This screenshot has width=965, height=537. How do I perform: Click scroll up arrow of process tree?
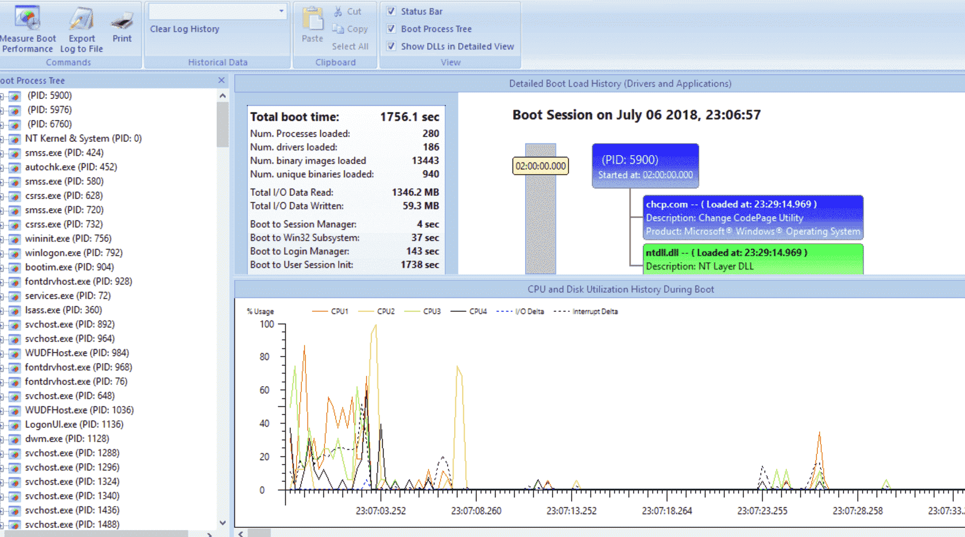[x=223, y=96]
